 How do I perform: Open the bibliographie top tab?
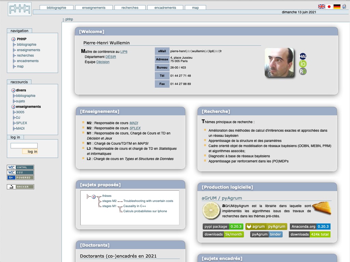click(56, 8)
